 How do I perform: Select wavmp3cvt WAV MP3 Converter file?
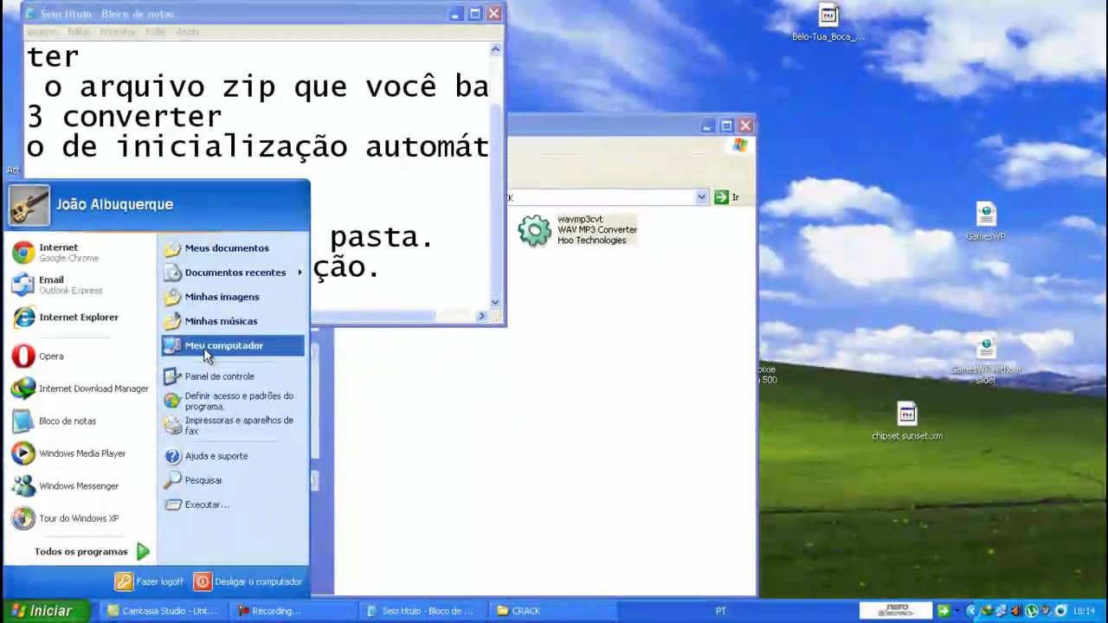[577, 230]
